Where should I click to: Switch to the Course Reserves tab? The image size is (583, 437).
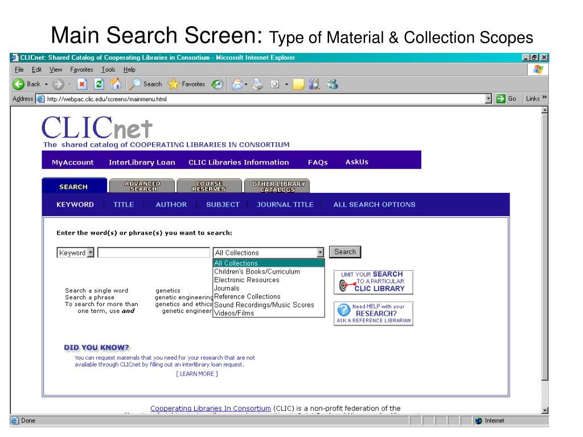209,186
